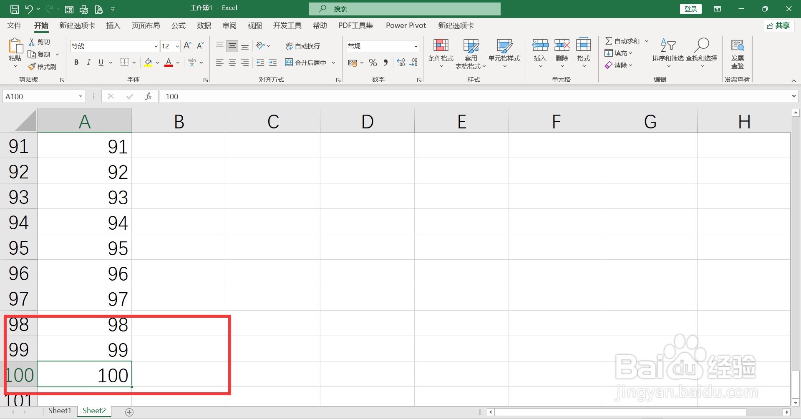The height and width of the screenshot is (419, 801).
Task: Open Sort and Filter icon
Action: 668,45
